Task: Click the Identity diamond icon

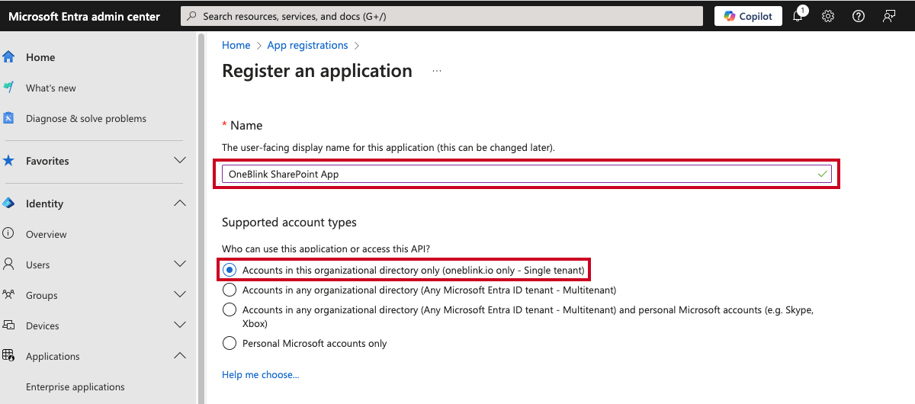Action: pyautogui.click(x=8, y=204)
